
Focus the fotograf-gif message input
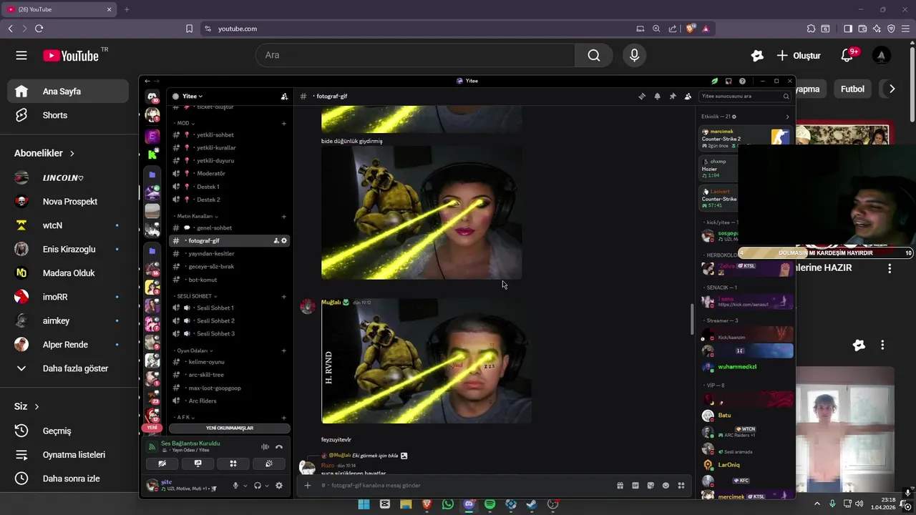pos(465,486)
